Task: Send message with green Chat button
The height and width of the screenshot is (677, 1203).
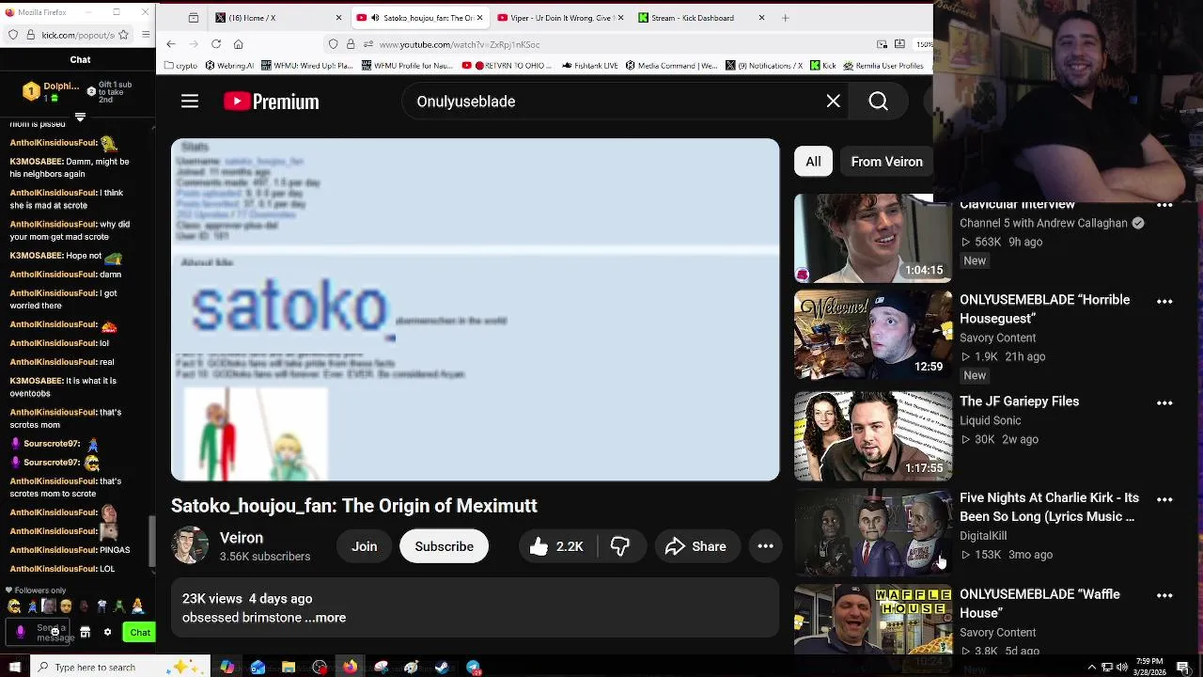Action: click(x=140, y=633)
